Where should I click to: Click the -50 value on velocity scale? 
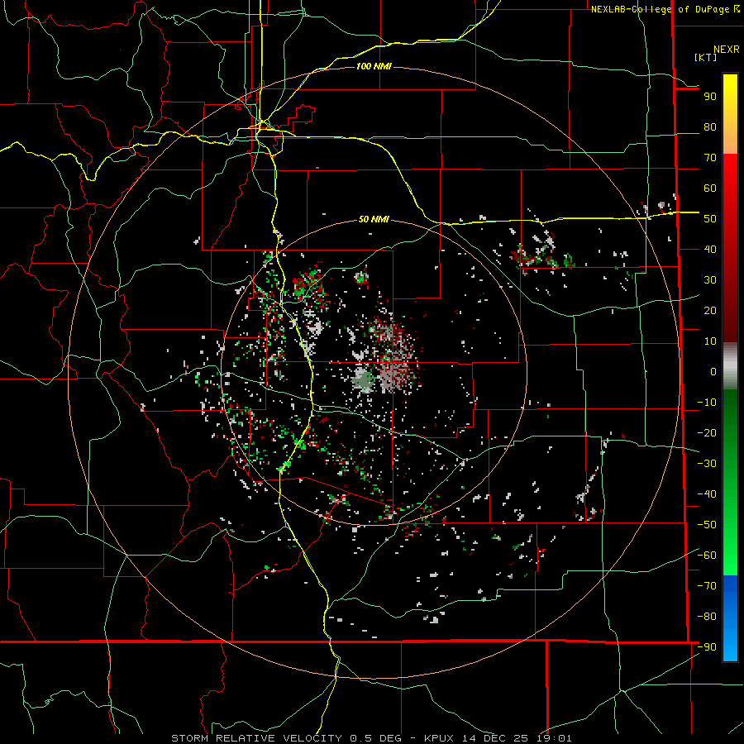coord(707,525)
